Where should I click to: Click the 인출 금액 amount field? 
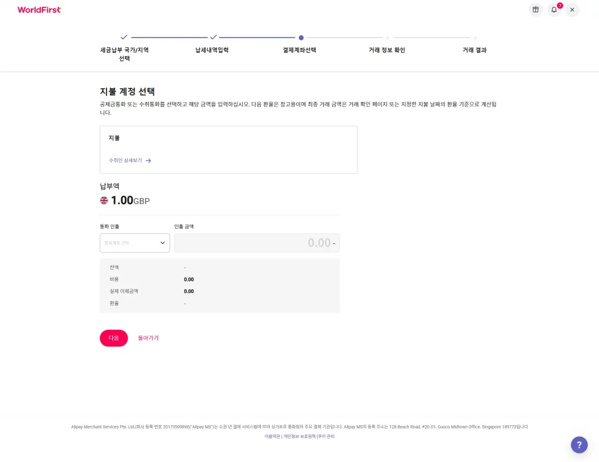[x=257, y=243]
